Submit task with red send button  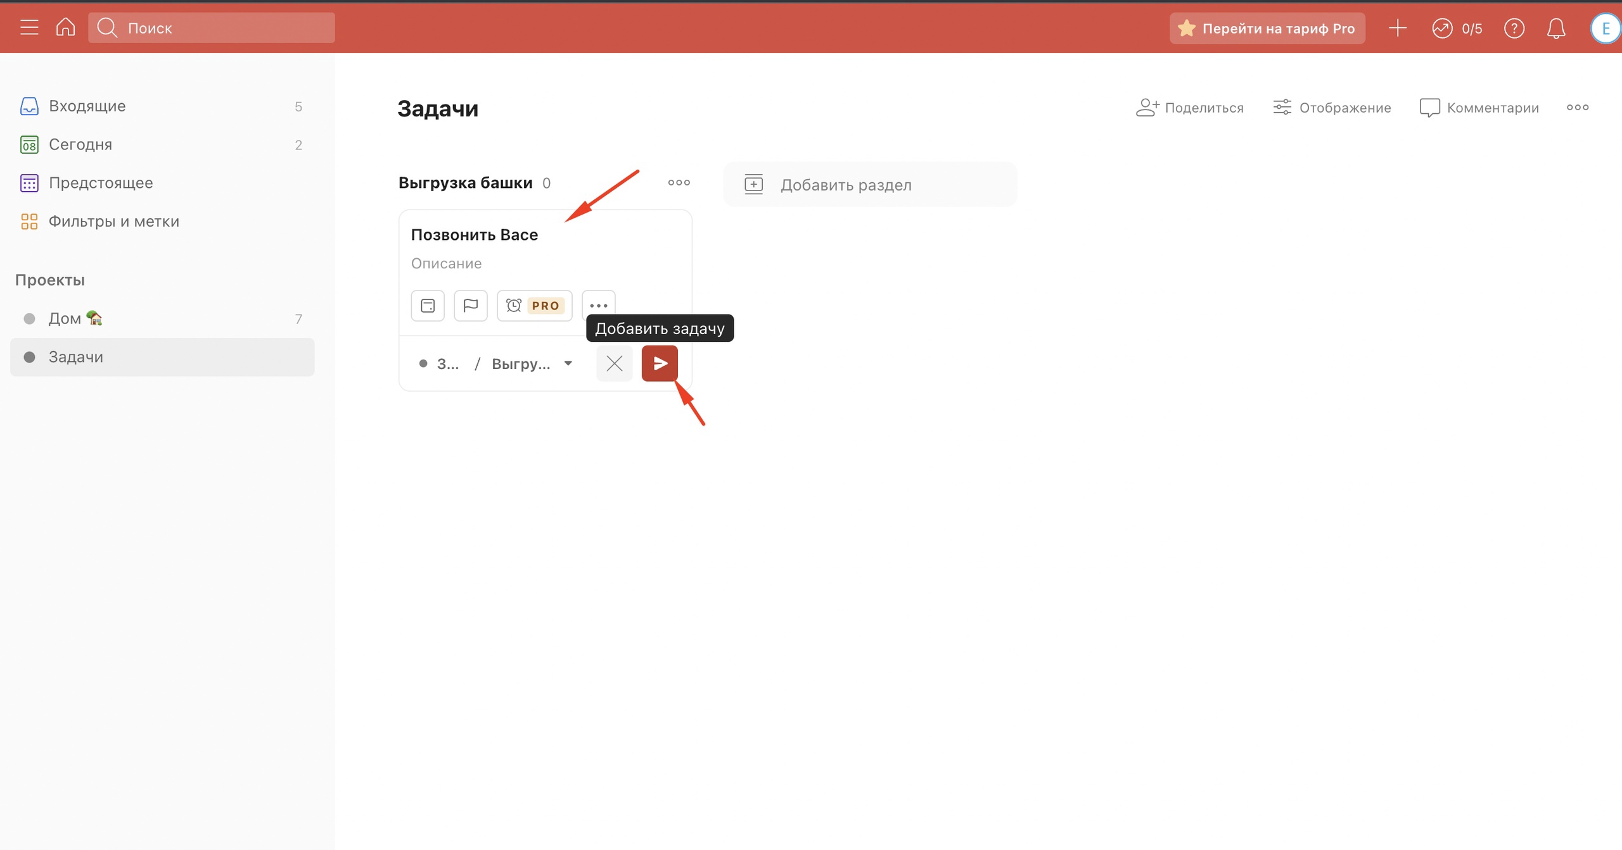[x=660, y=363]
